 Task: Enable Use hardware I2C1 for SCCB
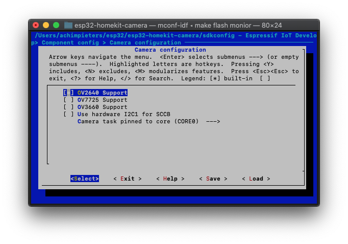[68, 114]
